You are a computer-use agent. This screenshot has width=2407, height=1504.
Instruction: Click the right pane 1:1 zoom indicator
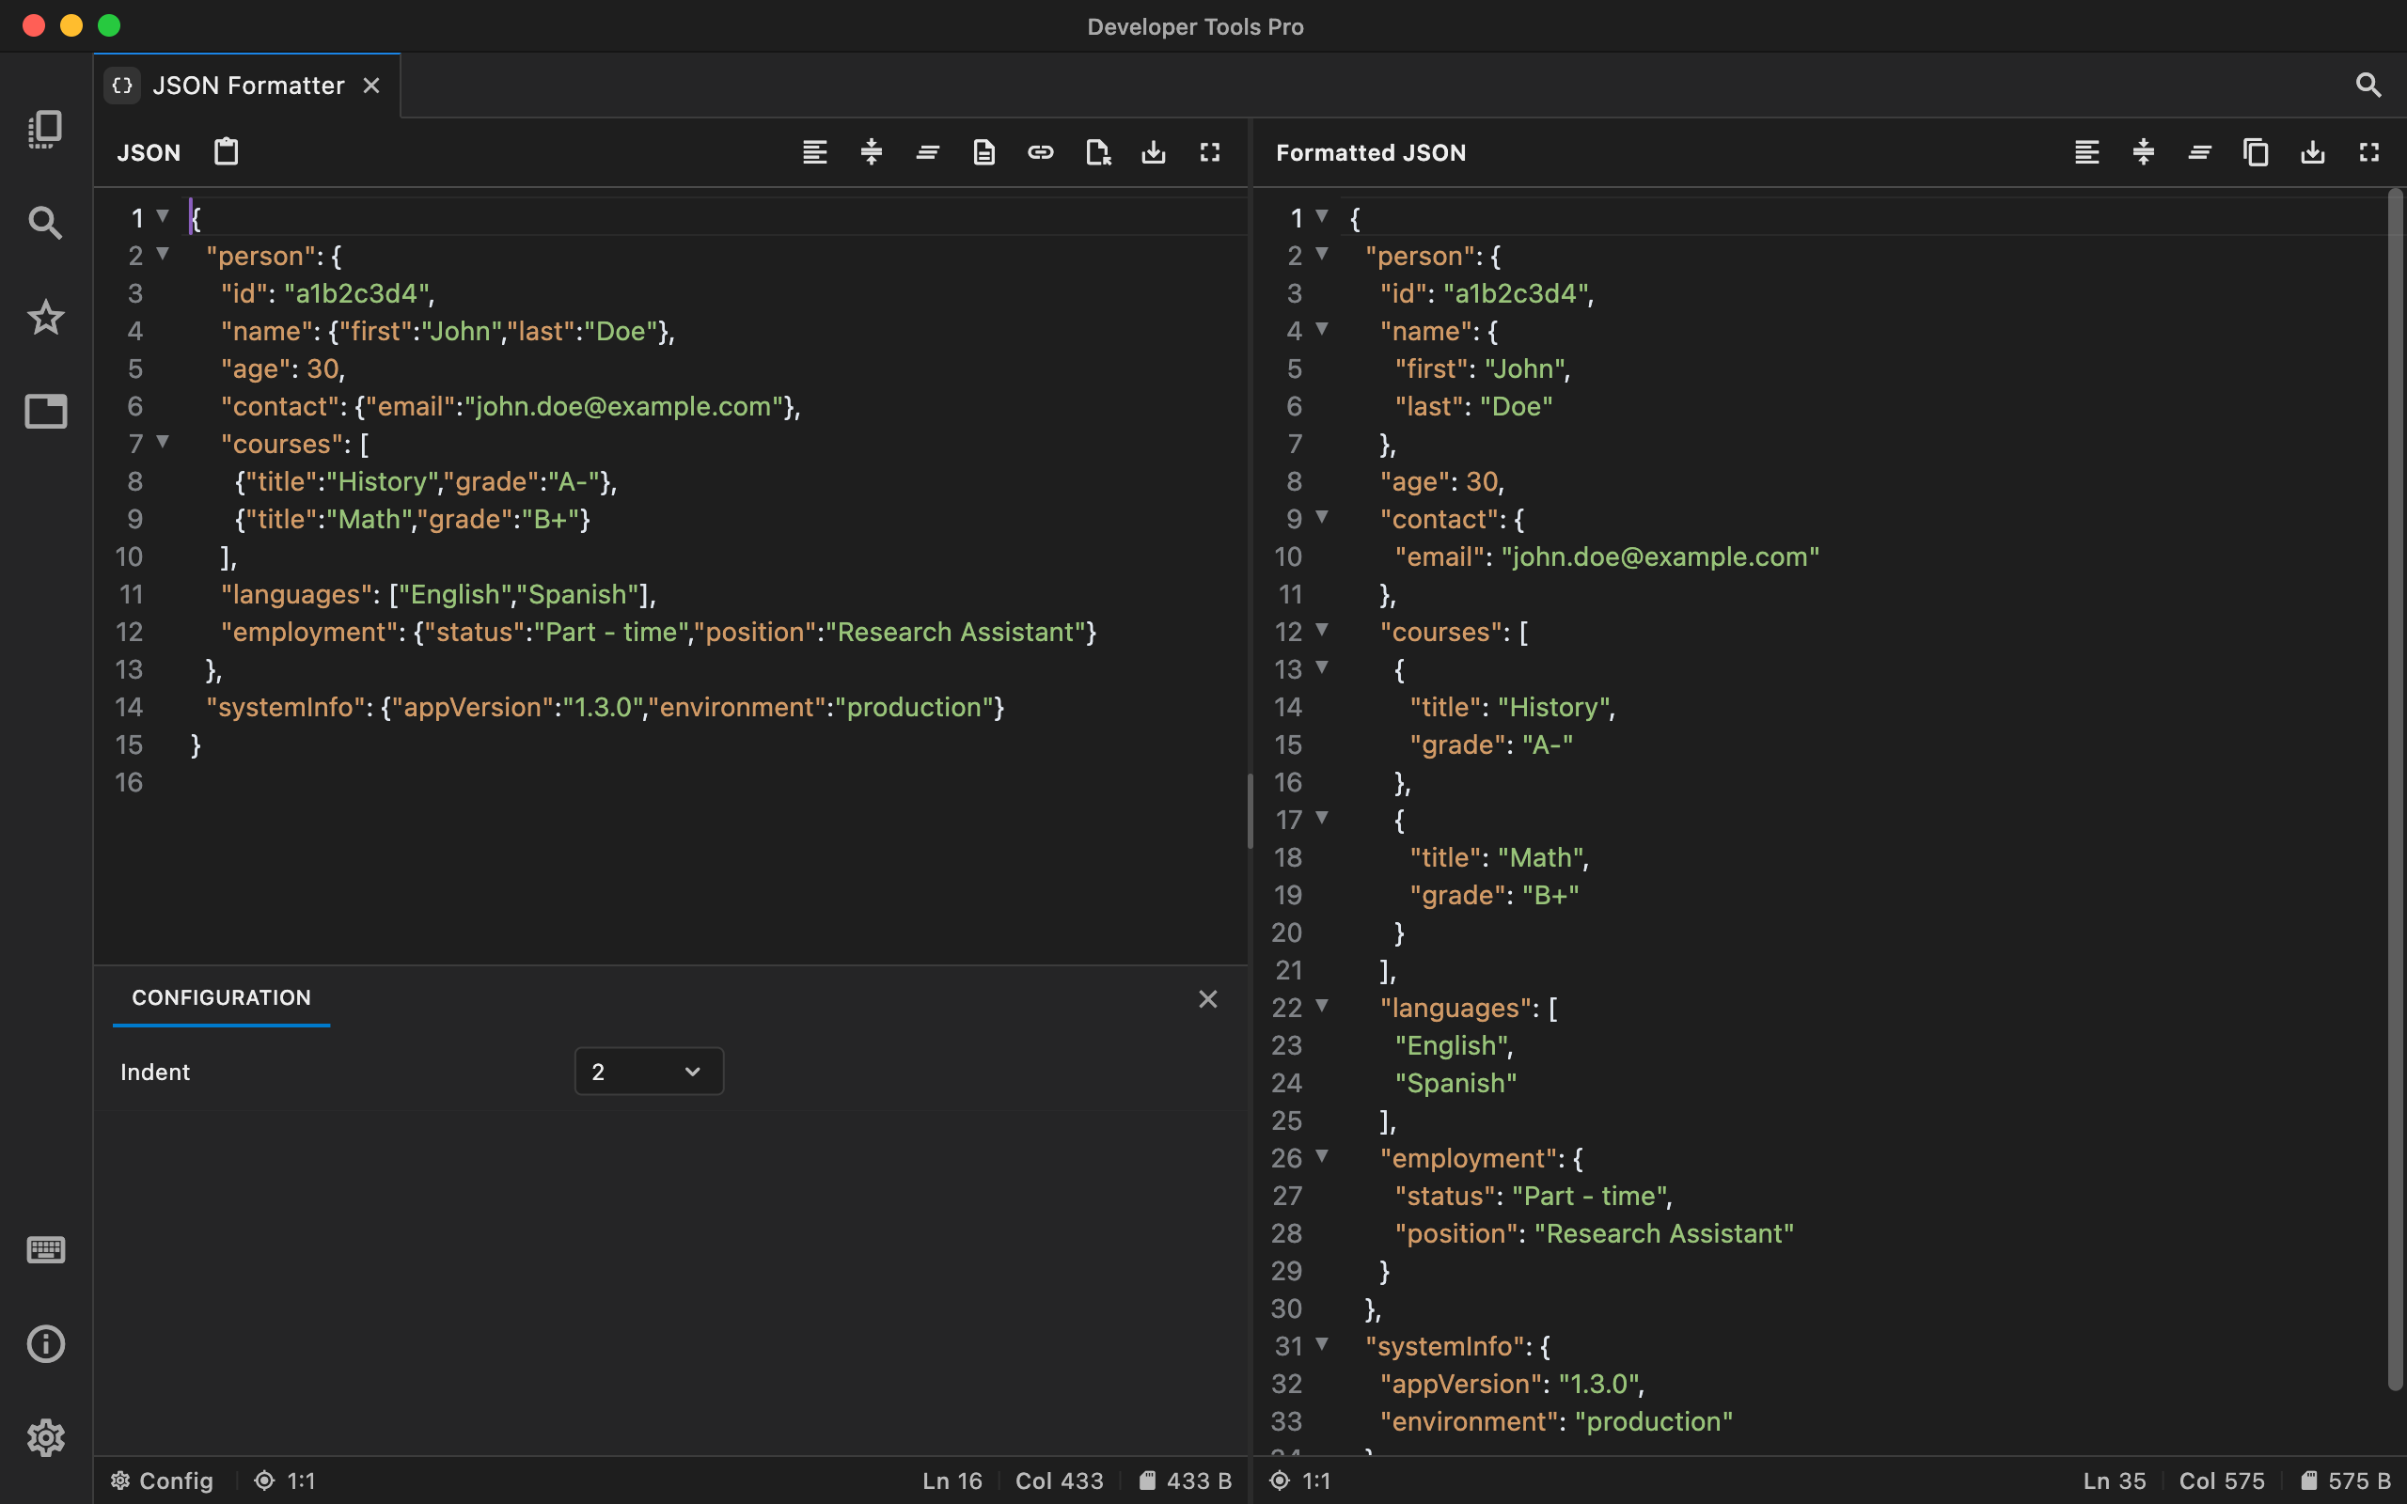1300,1480
